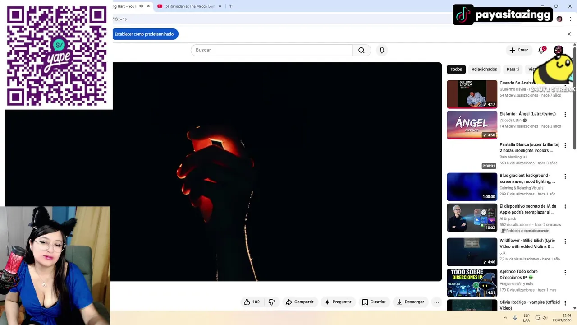This screenshot has width=577, height=325.
Task: Dismiss the default browser banner
Action: coord(569,34)
